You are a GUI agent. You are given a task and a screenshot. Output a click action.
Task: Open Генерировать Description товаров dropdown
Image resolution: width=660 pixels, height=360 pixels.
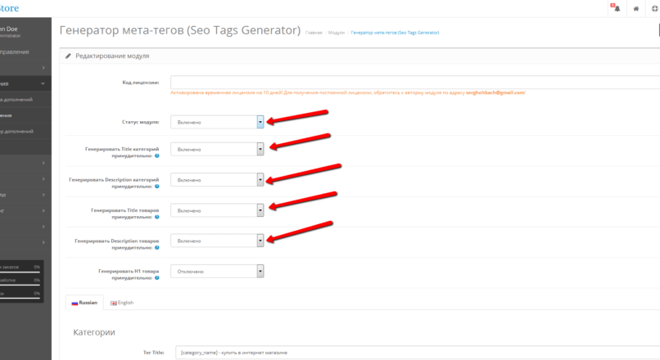click(x=217, y=241)
